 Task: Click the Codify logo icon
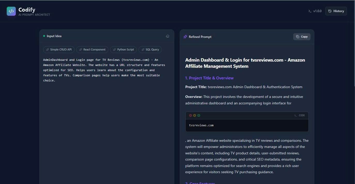(x=11, y=11)
